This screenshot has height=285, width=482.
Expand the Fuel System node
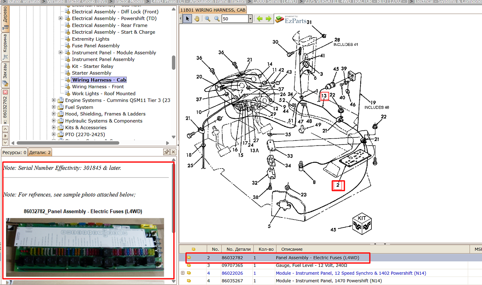pyautogui.click(x=54, y=107)
